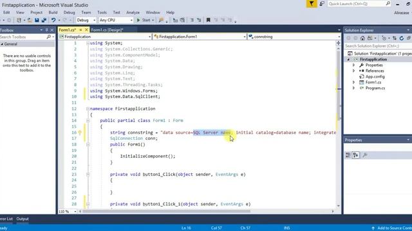The width and height of the screenshot is (412, 231).
Task: Switch to the Form1.cs [Design] tab
Action: pos(107,30)
